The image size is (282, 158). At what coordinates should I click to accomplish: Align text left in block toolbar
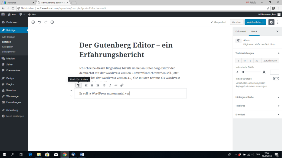86,85
